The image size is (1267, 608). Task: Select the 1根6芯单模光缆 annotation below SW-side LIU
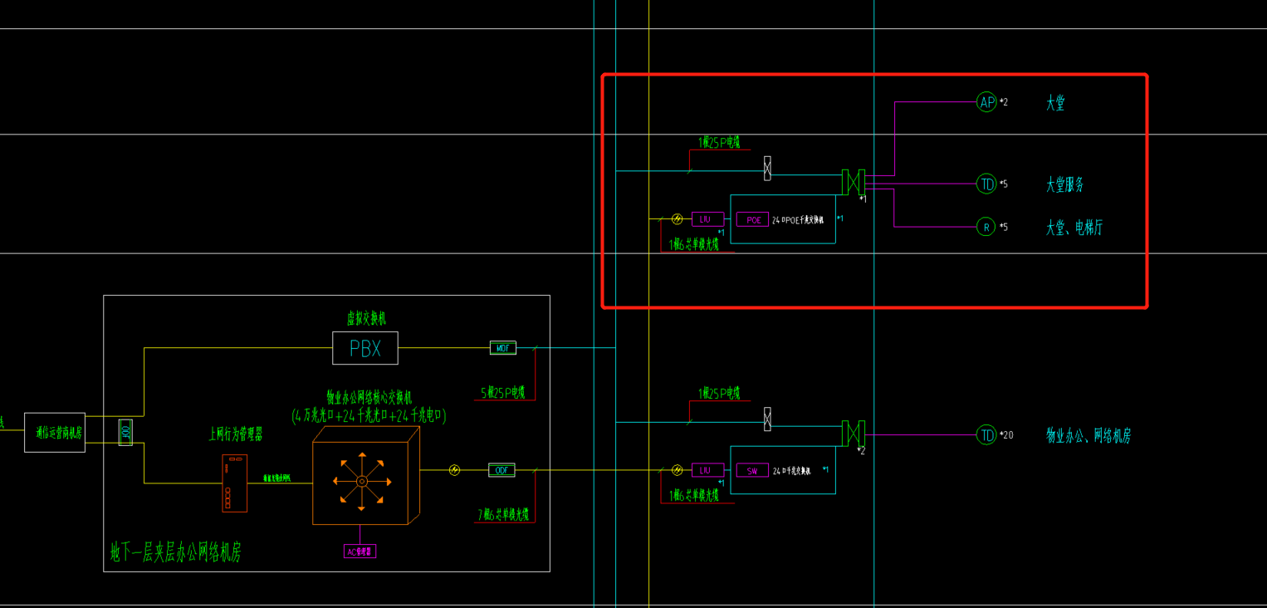tap(694, 496)
